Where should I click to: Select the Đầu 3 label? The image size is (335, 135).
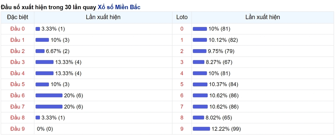(x=17, y=62)
